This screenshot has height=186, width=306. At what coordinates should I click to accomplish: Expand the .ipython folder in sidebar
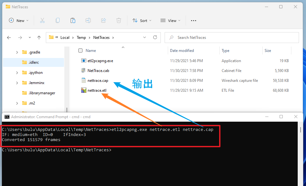(17, 73)
